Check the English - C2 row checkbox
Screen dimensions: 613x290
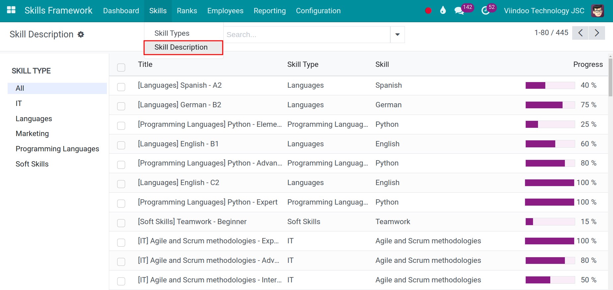(121, 184)
